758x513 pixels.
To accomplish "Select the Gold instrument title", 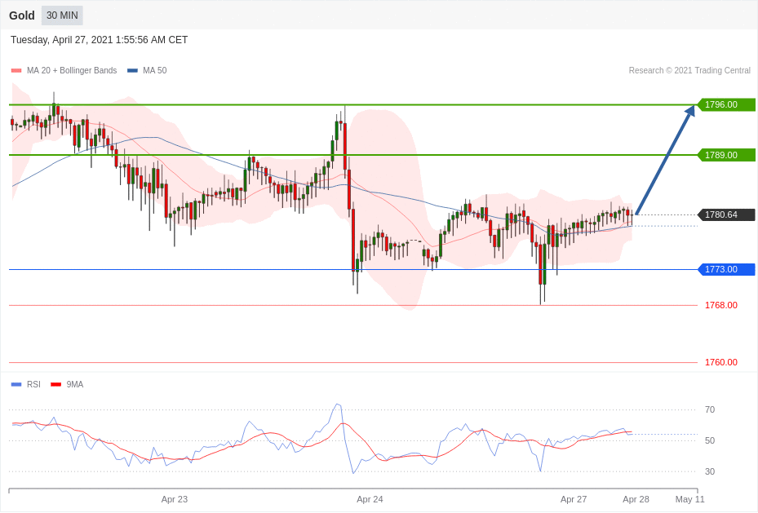I will (22, 15).
